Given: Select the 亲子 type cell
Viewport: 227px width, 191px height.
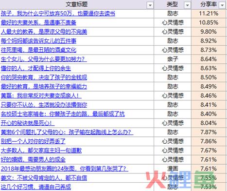Looking at the screenshot, I should click(173, 59).
